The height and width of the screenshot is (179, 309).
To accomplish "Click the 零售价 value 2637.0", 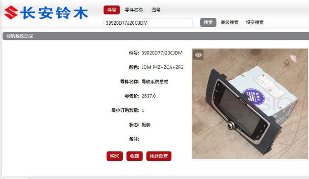I will click(149, 96).
